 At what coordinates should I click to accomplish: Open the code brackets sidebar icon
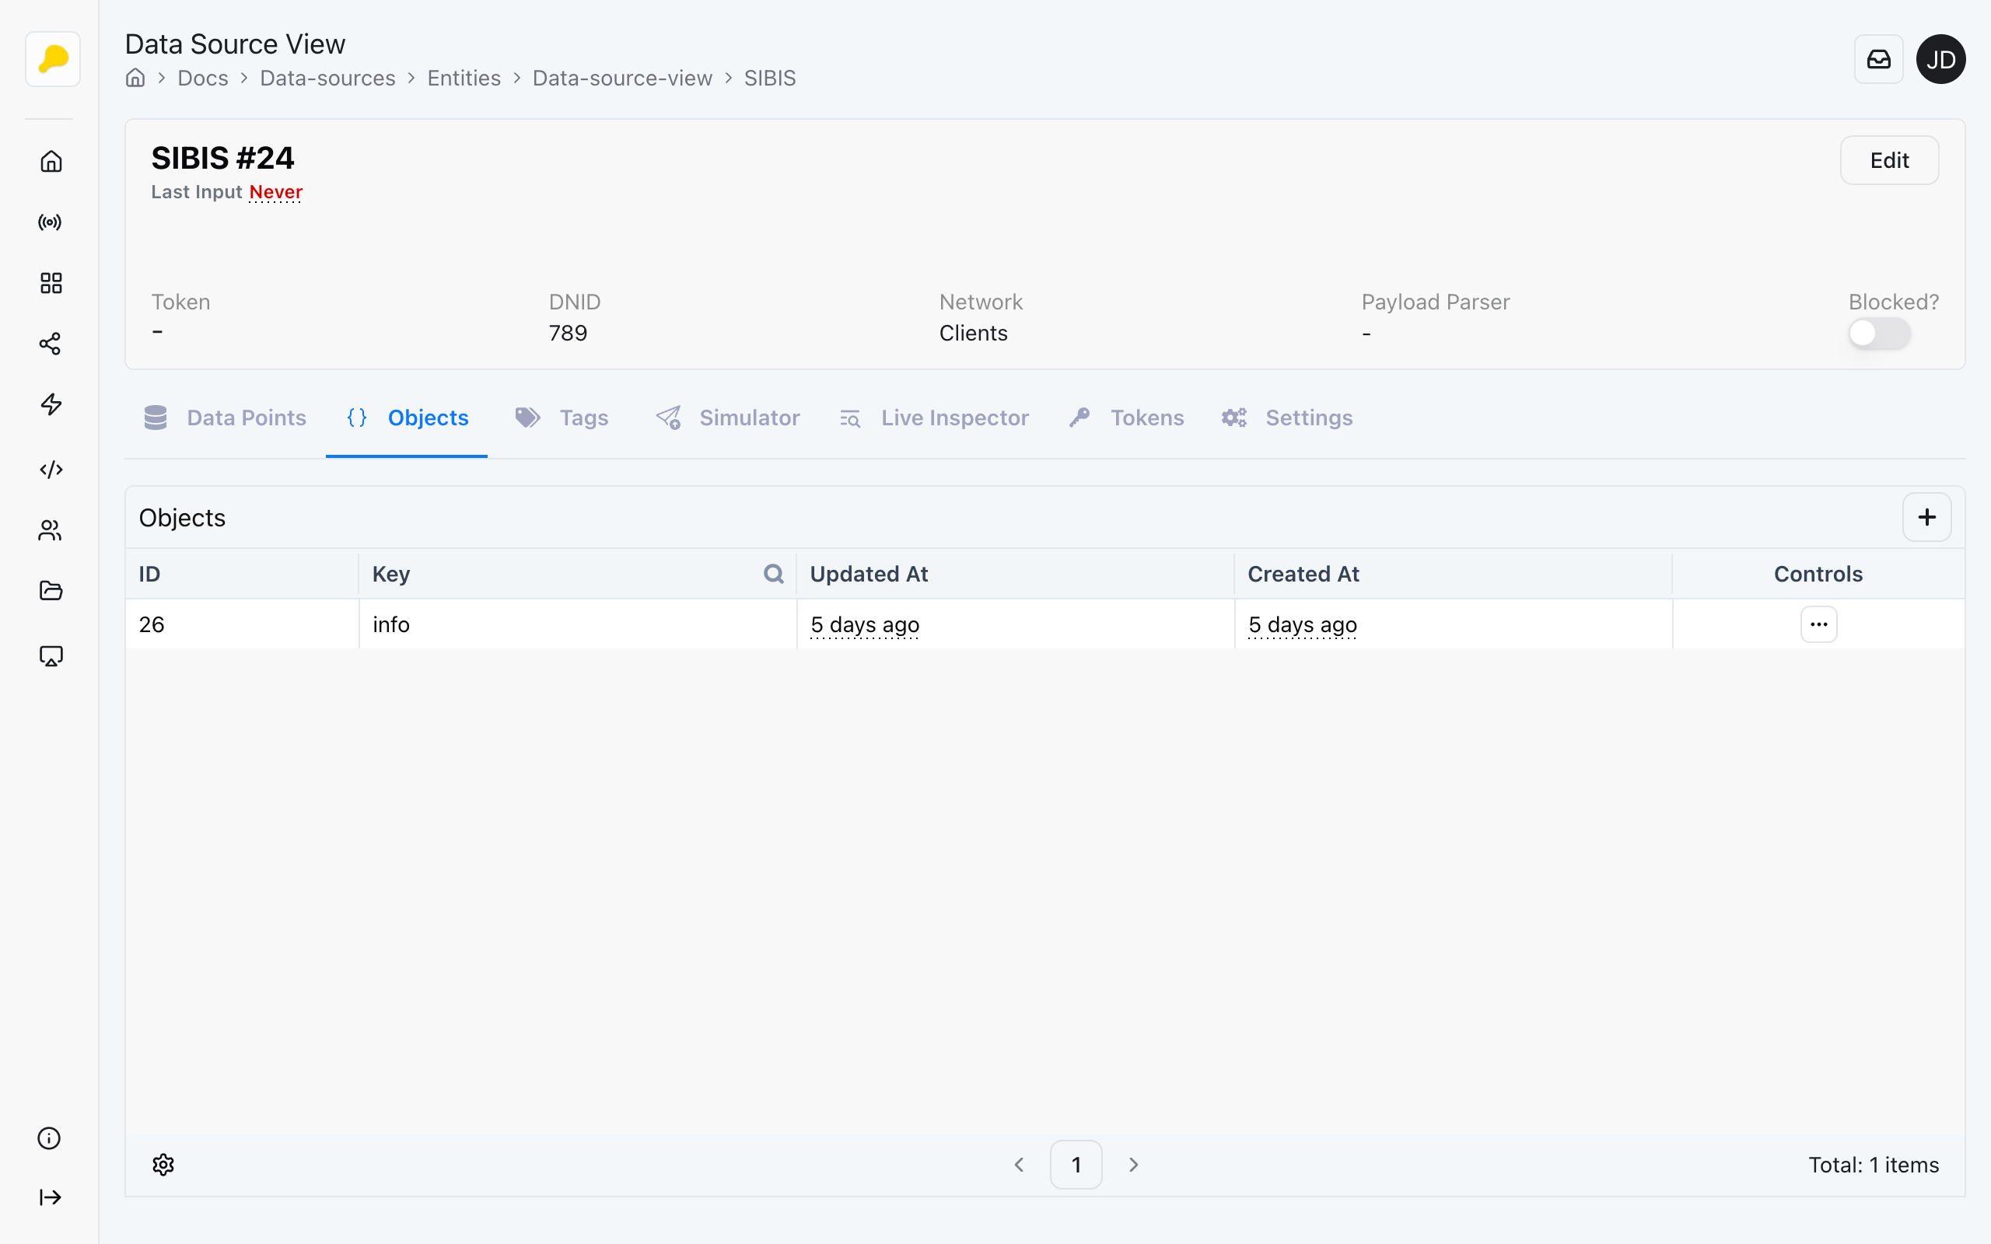pyautogui.click(x=51, y=469)
